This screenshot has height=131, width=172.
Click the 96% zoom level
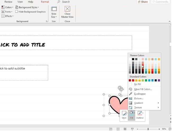[x=164, y=129]
